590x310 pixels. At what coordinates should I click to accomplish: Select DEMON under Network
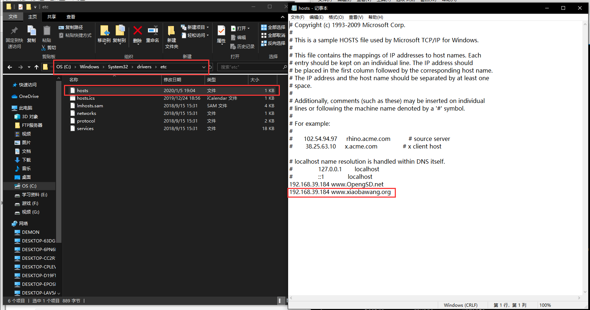tap(30, 232)
